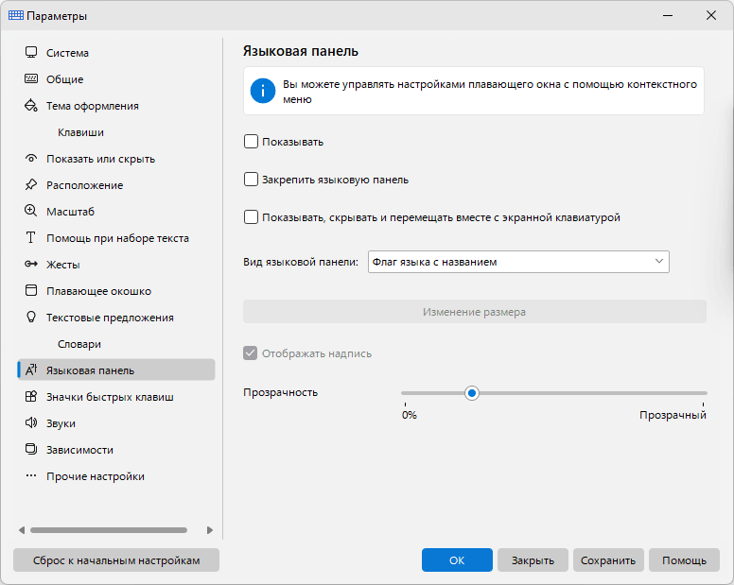
Task: Tick the move with экранной клавиатурой checkbox
Action: (x=251, y=217)
